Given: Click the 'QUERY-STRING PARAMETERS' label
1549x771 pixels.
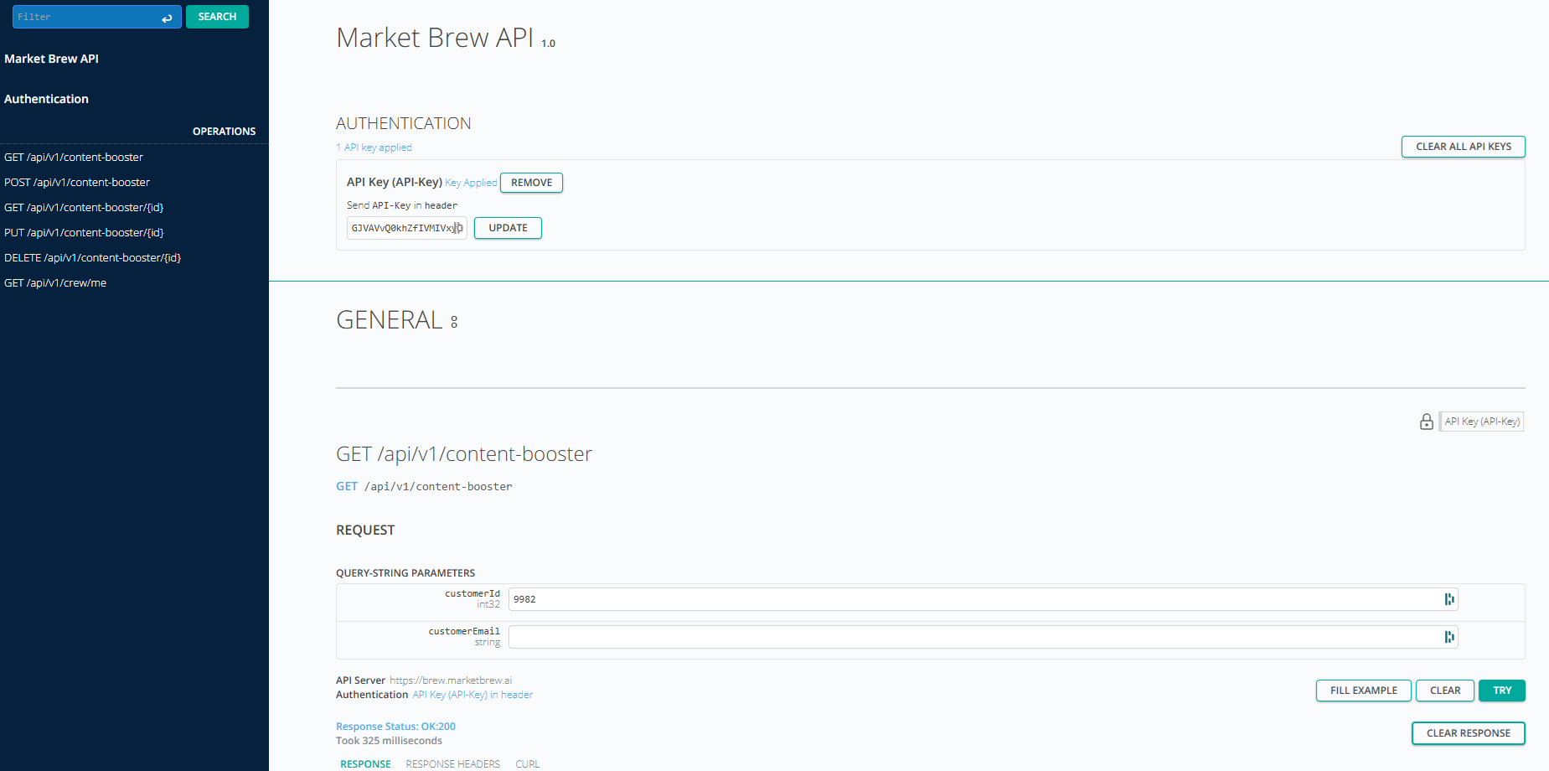Looking at the screenshot, I should coord(405,573).
